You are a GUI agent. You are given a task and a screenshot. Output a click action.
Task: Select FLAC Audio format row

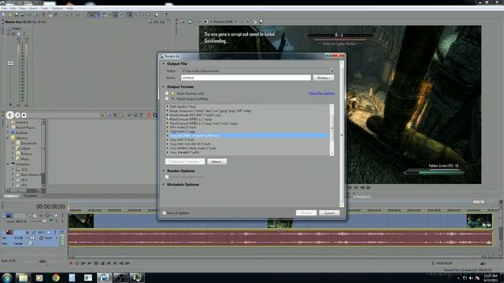248,107
